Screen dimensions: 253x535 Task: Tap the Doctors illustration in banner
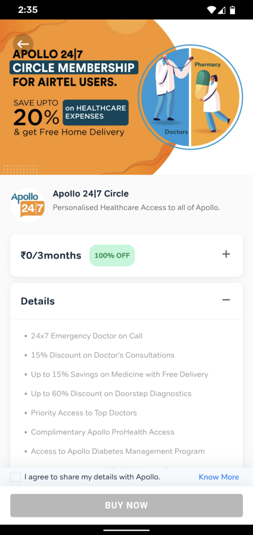point(166,96)
